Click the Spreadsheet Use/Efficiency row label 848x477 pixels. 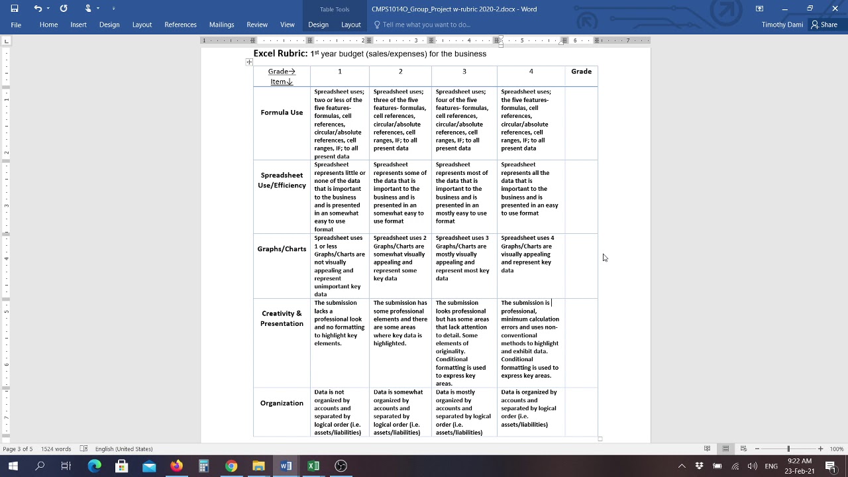click(282, 180)
